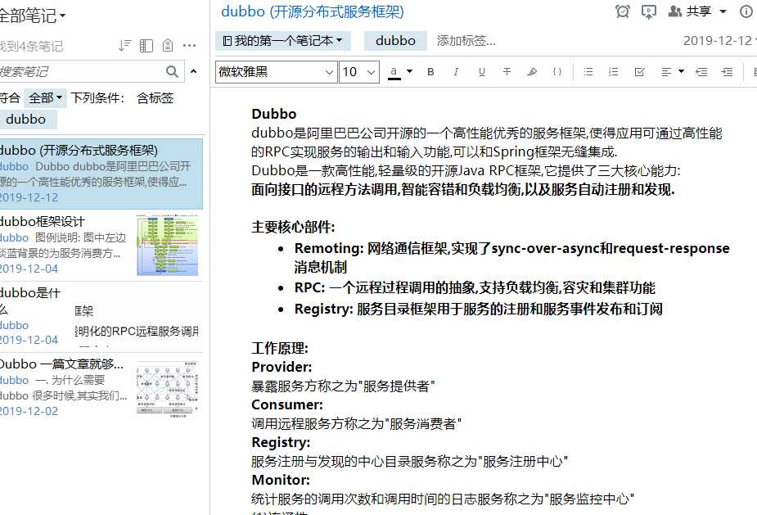Insert a bulleted list
Image resolution: width=757 pixels, height=515 pixels.
click(588, 72)
